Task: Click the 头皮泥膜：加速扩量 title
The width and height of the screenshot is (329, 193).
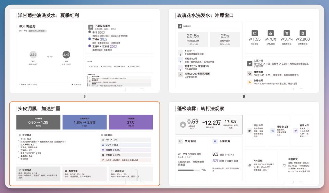Action: (x=39, y=108)
